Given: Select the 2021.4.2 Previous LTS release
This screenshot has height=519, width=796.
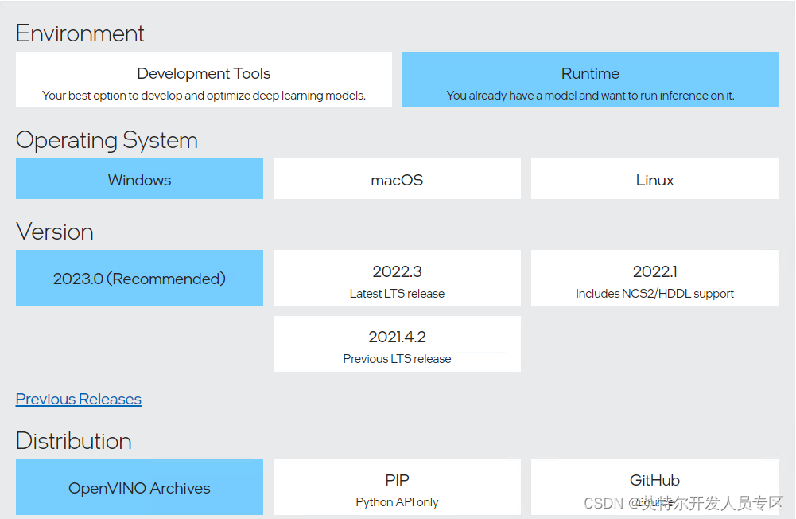Looking at the screenshot, I should pos(397,344).
